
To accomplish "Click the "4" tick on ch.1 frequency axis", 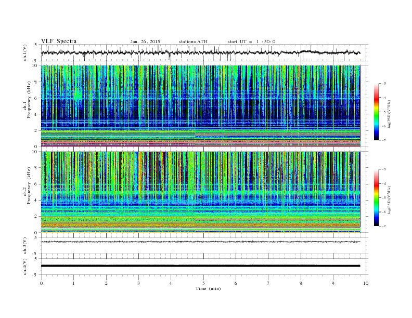I will [36, 114].
